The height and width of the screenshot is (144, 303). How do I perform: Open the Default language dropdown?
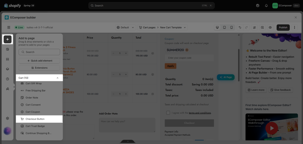point(125,28)
